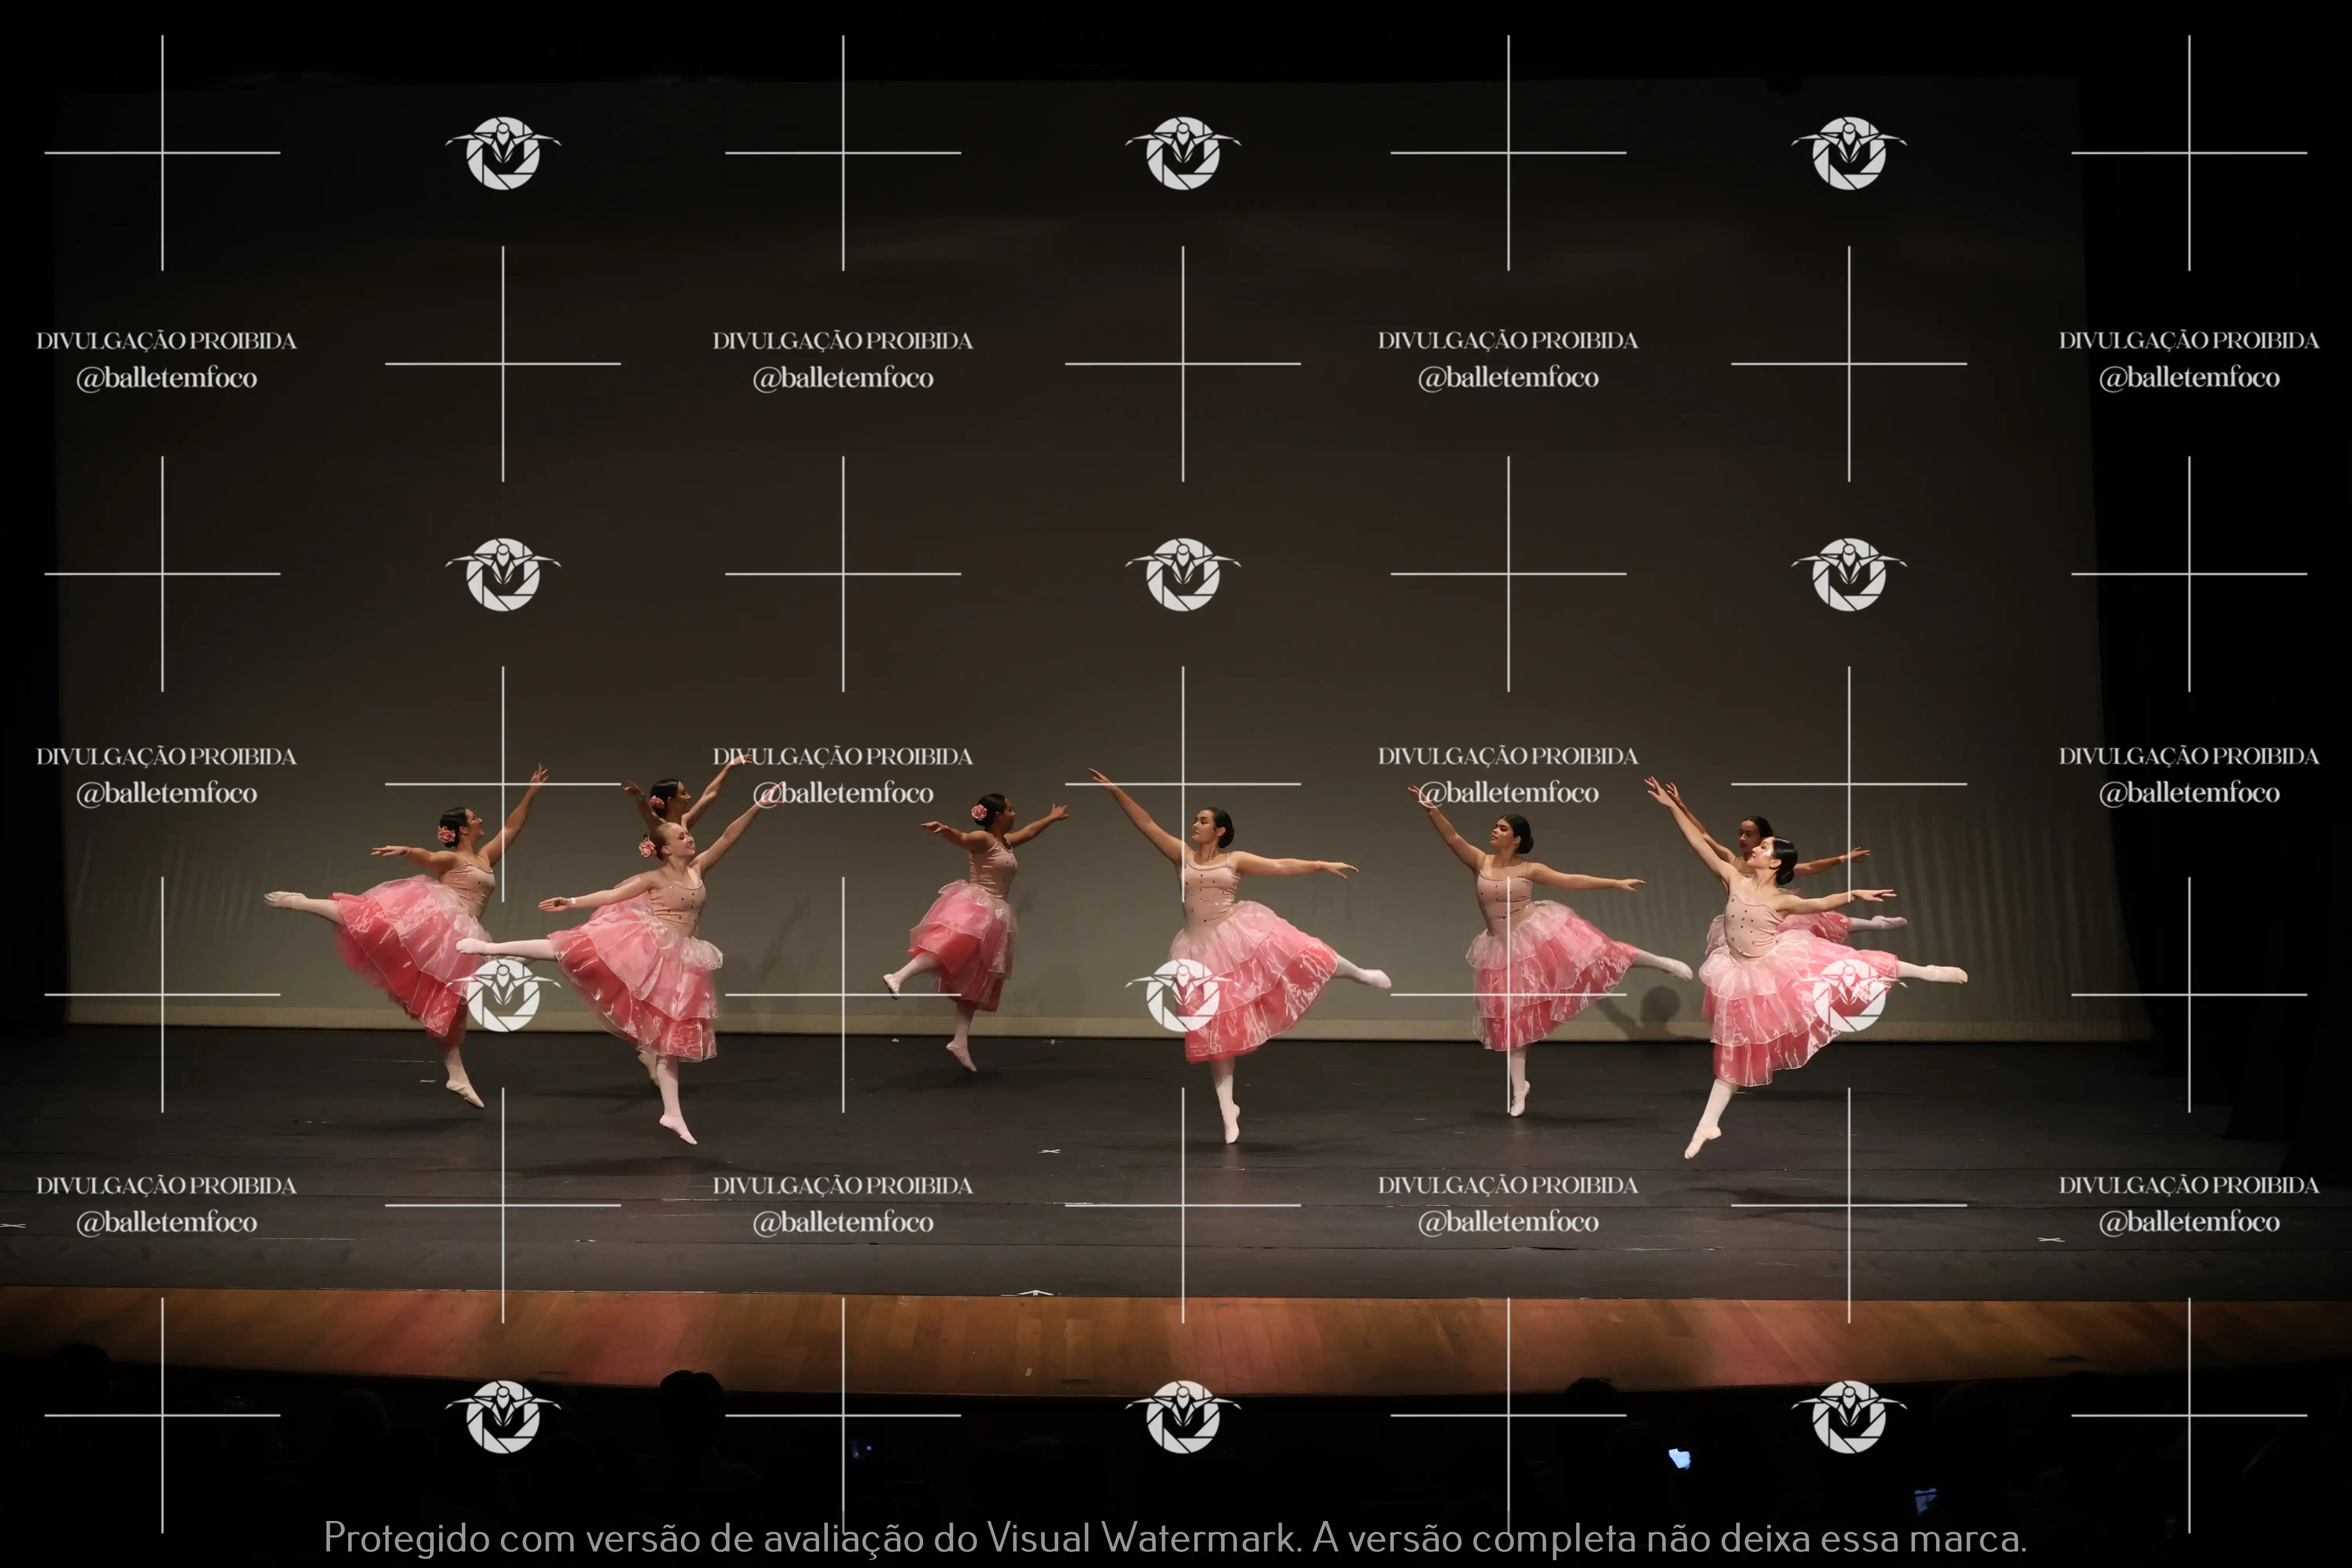2352x1568 pixels.
Task: Click the bottom-right watermark logo near the audience
Action: [x=1849, y=1416]
